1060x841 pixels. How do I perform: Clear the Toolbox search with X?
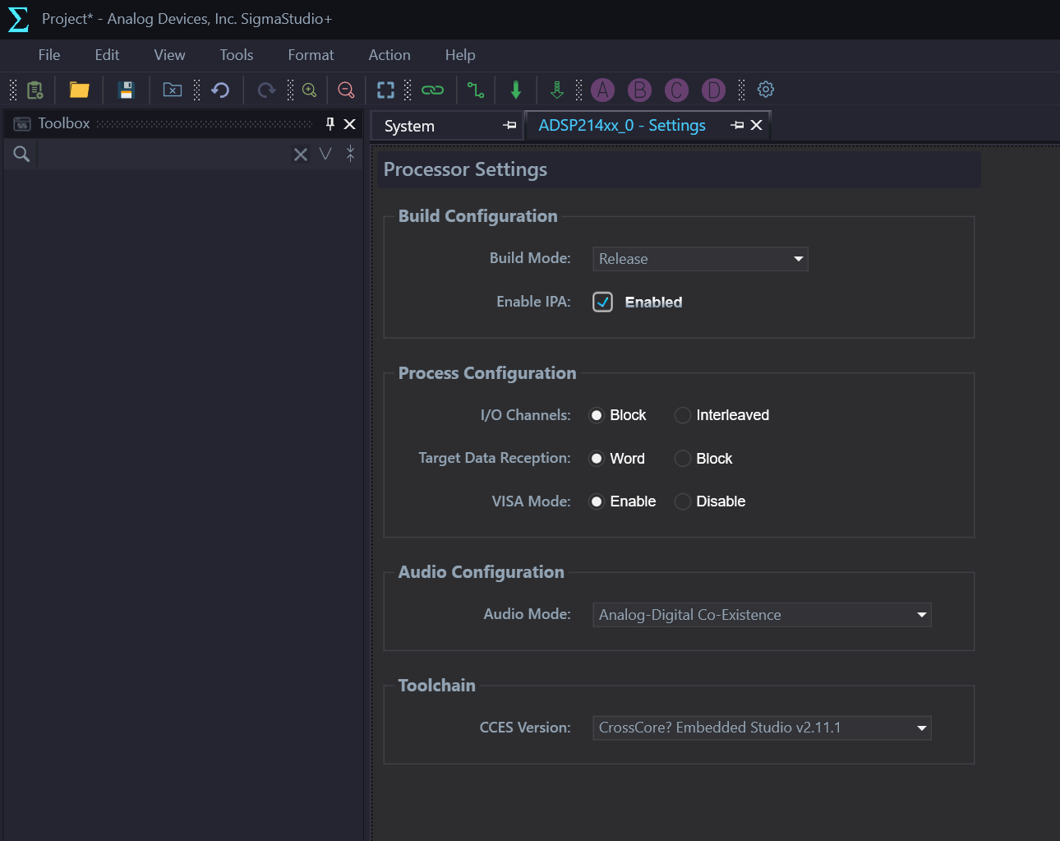(x=301, y=154)
